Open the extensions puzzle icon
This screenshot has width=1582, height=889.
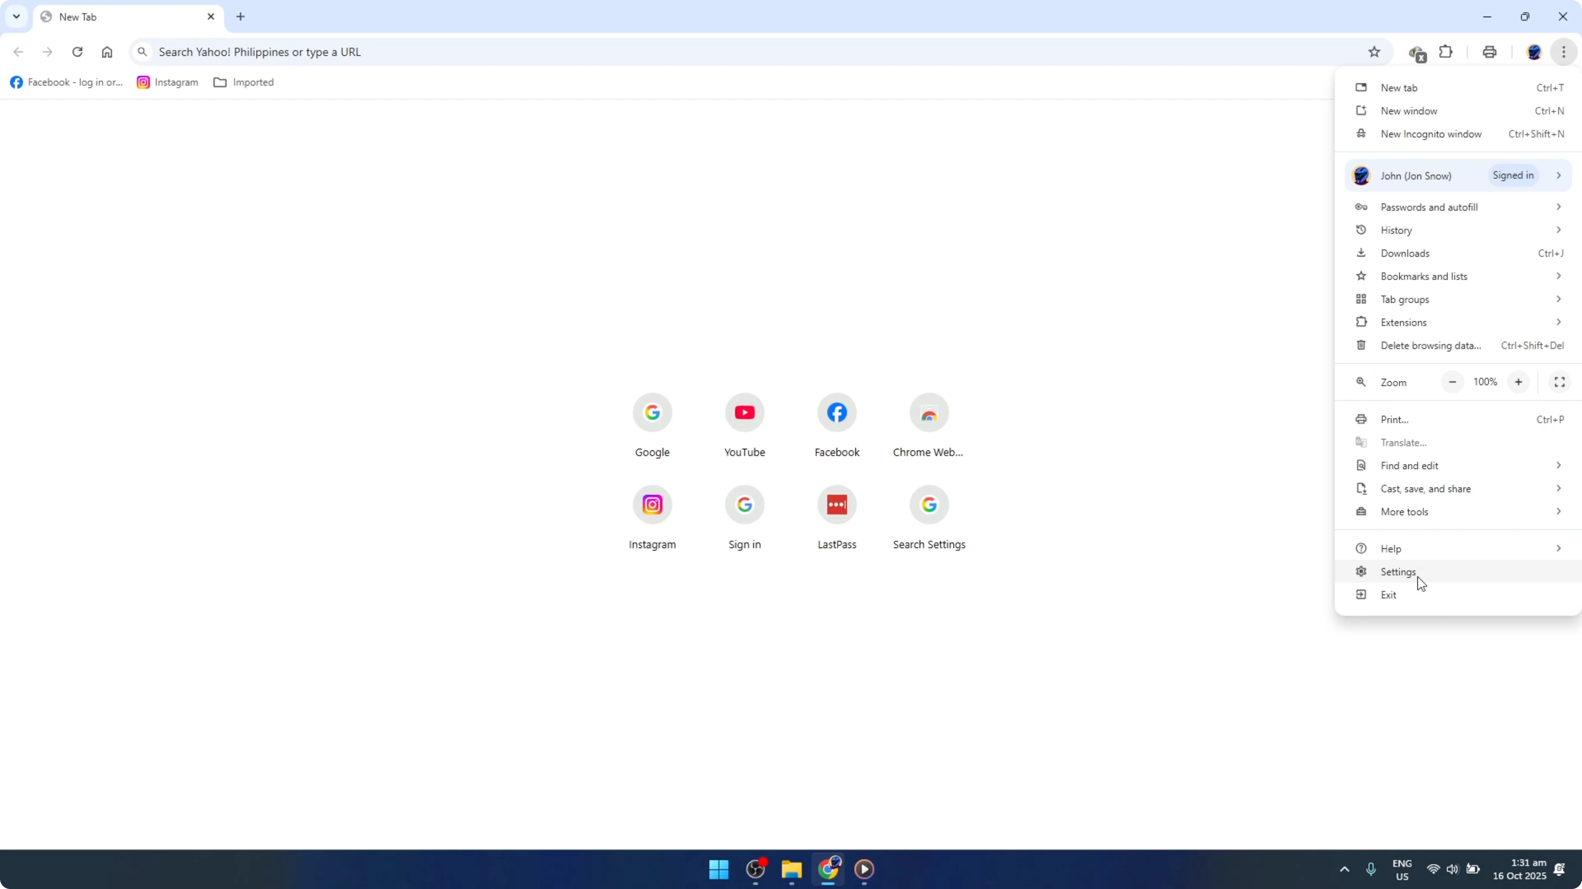pos(1446,52)
